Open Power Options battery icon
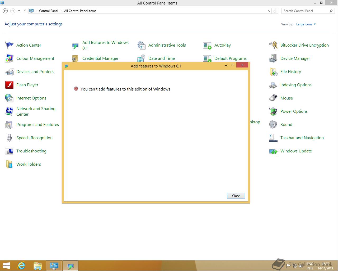The height and width of the screenshot is (271, 338). click(273, 111)
